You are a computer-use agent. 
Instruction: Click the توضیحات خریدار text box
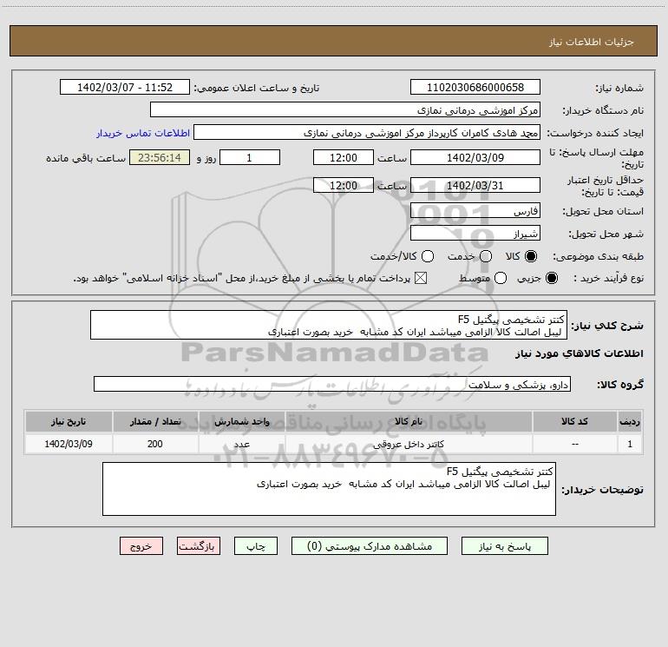[x=330, y=489]
